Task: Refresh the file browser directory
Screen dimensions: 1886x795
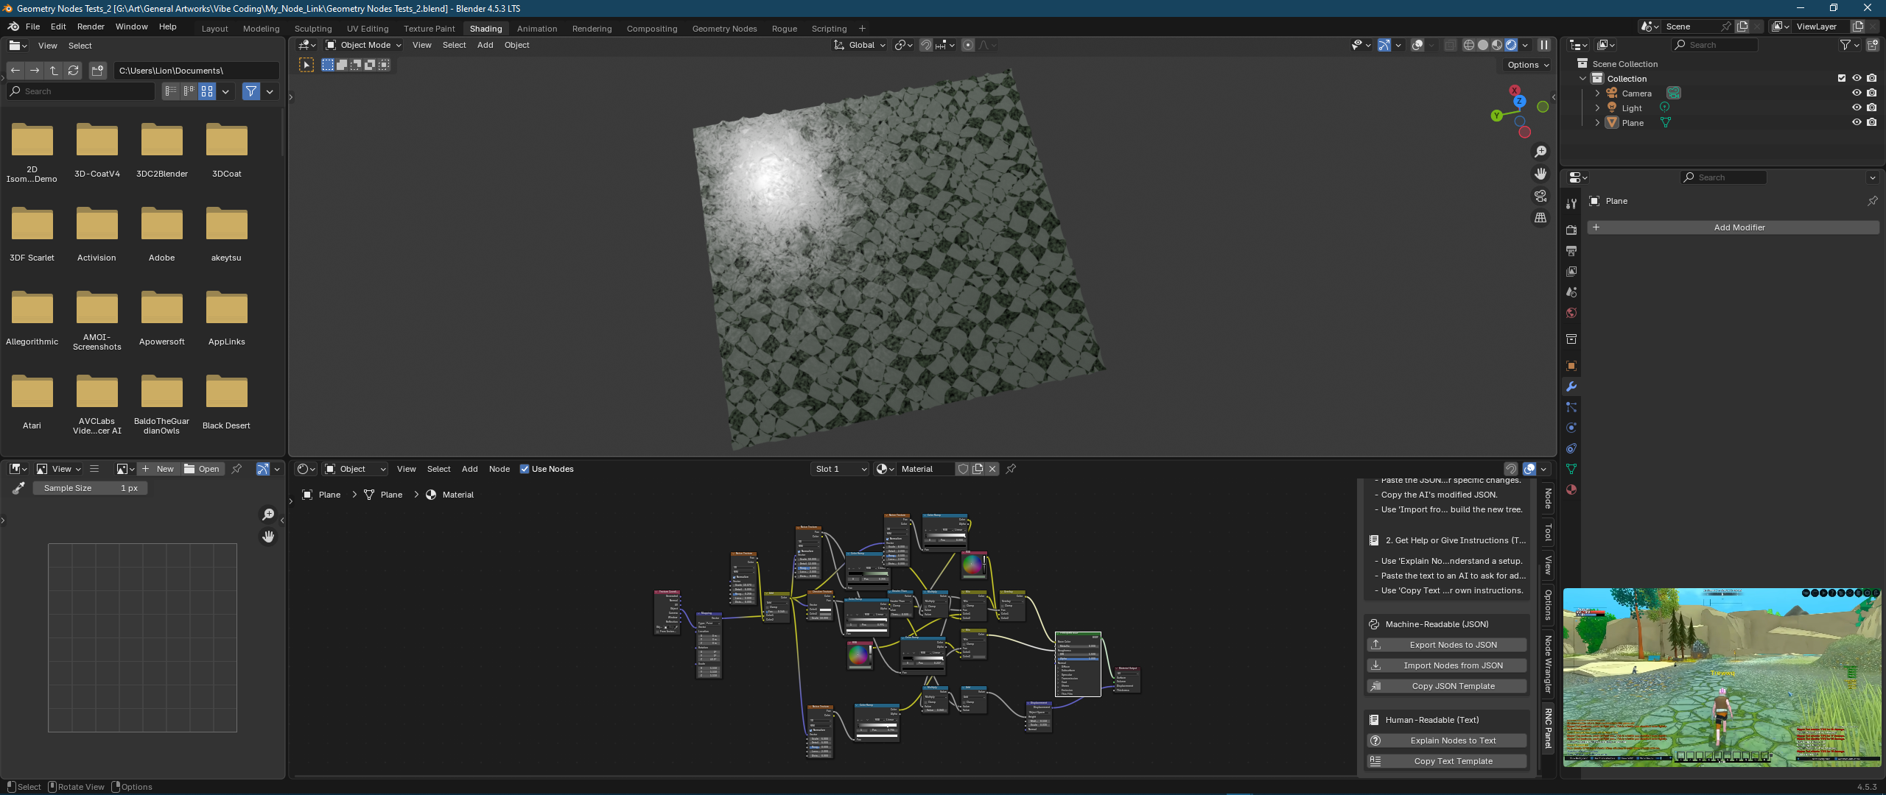Action: click(x=73, y=71)
